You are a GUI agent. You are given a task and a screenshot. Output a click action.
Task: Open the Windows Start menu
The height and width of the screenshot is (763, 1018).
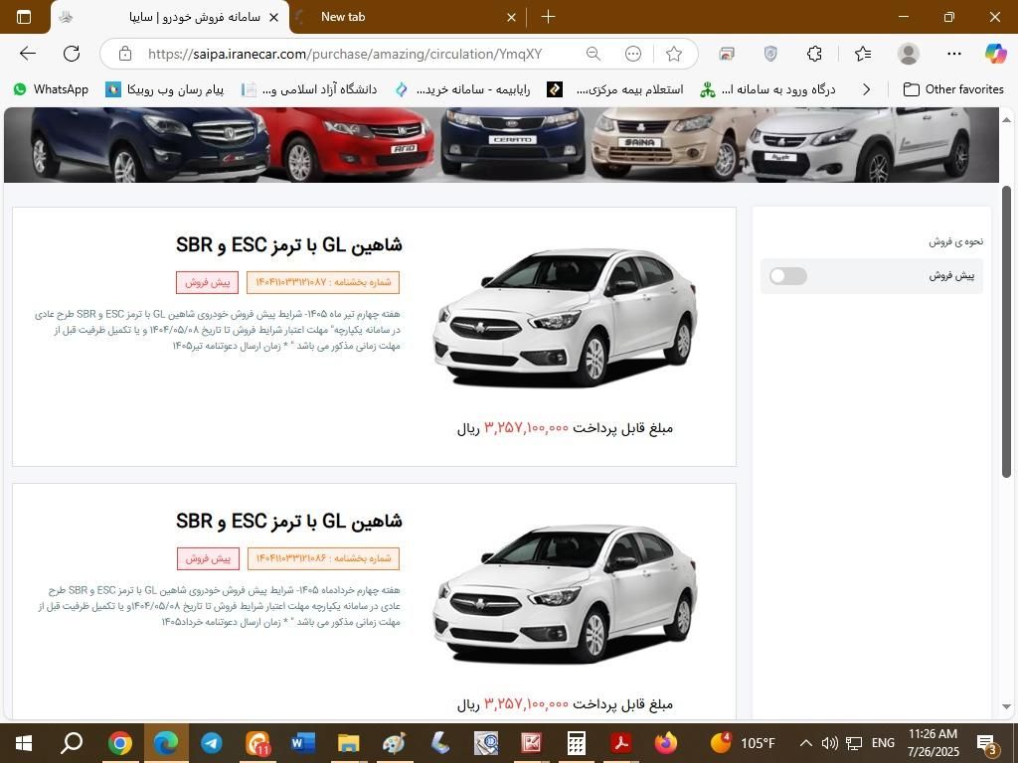tap(24, 743)
